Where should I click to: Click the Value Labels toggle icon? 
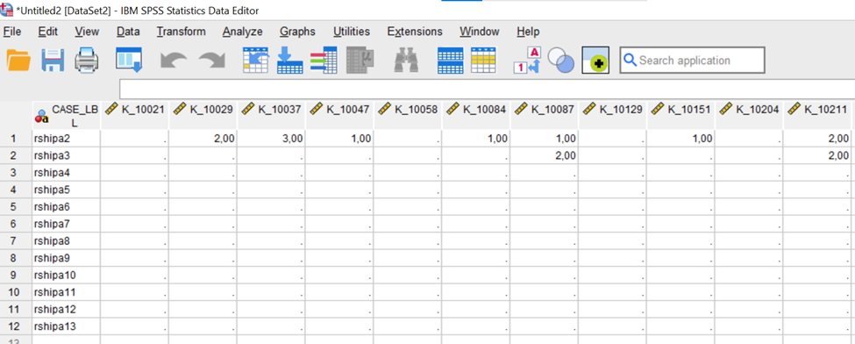tap(527, 60)
